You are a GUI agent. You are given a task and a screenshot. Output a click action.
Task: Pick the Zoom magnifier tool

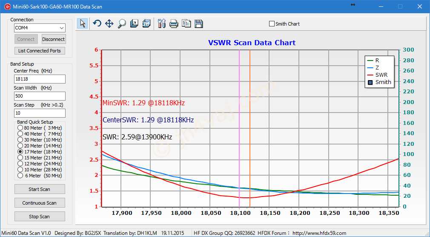point(121,23)
